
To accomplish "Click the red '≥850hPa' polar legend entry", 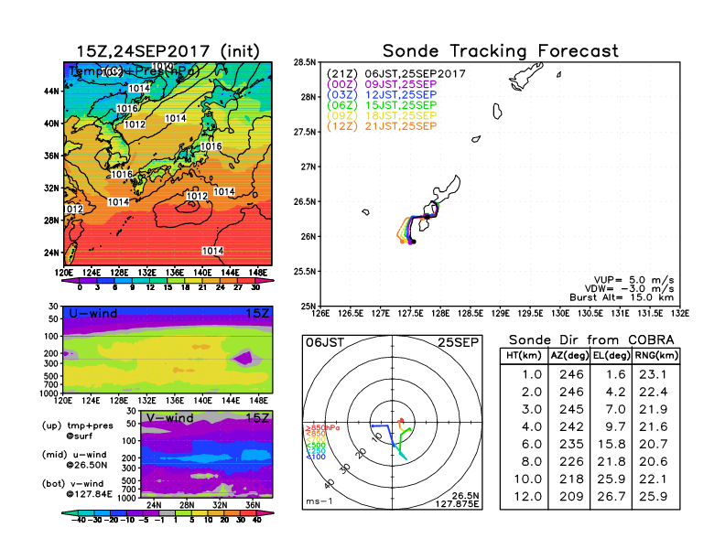I will [322, 428].
